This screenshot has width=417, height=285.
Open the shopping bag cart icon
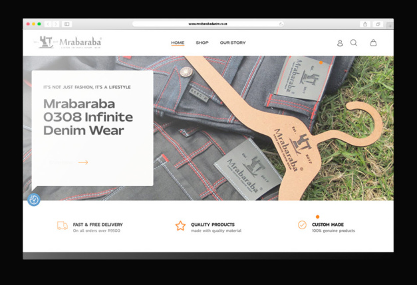click(373, 43)
